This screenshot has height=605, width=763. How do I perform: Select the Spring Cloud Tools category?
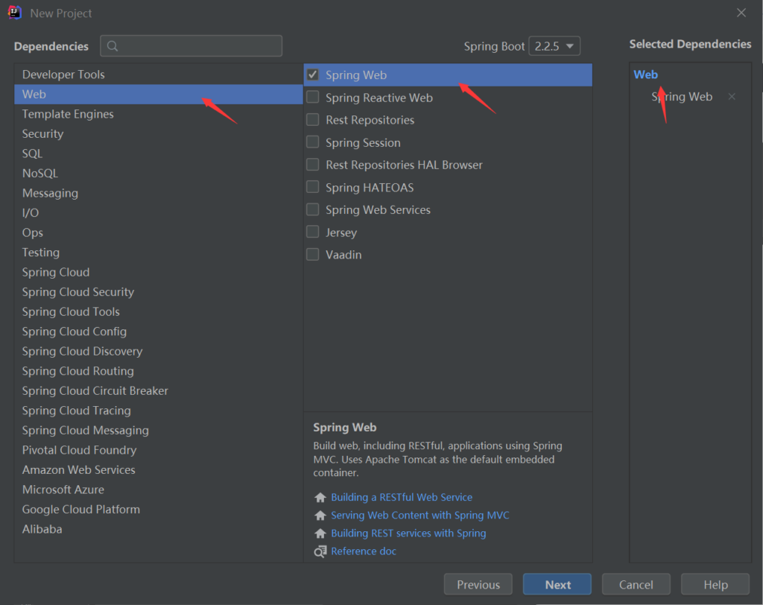159,311
